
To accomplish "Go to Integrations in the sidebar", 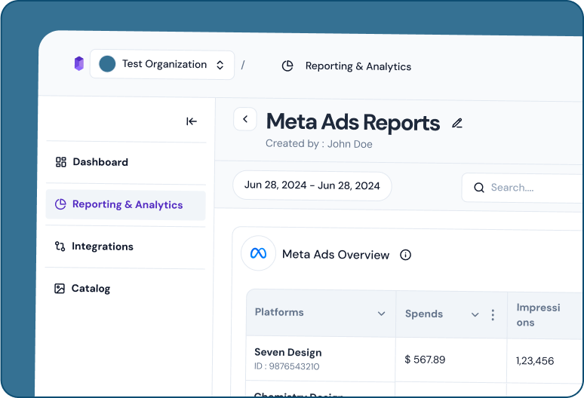I will click(x=125, y=246).
